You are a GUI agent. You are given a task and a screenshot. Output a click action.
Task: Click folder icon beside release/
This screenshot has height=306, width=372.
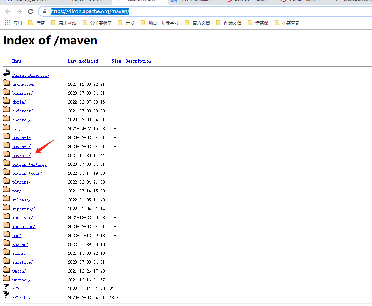pyautogui.click(x=6, y=198)
